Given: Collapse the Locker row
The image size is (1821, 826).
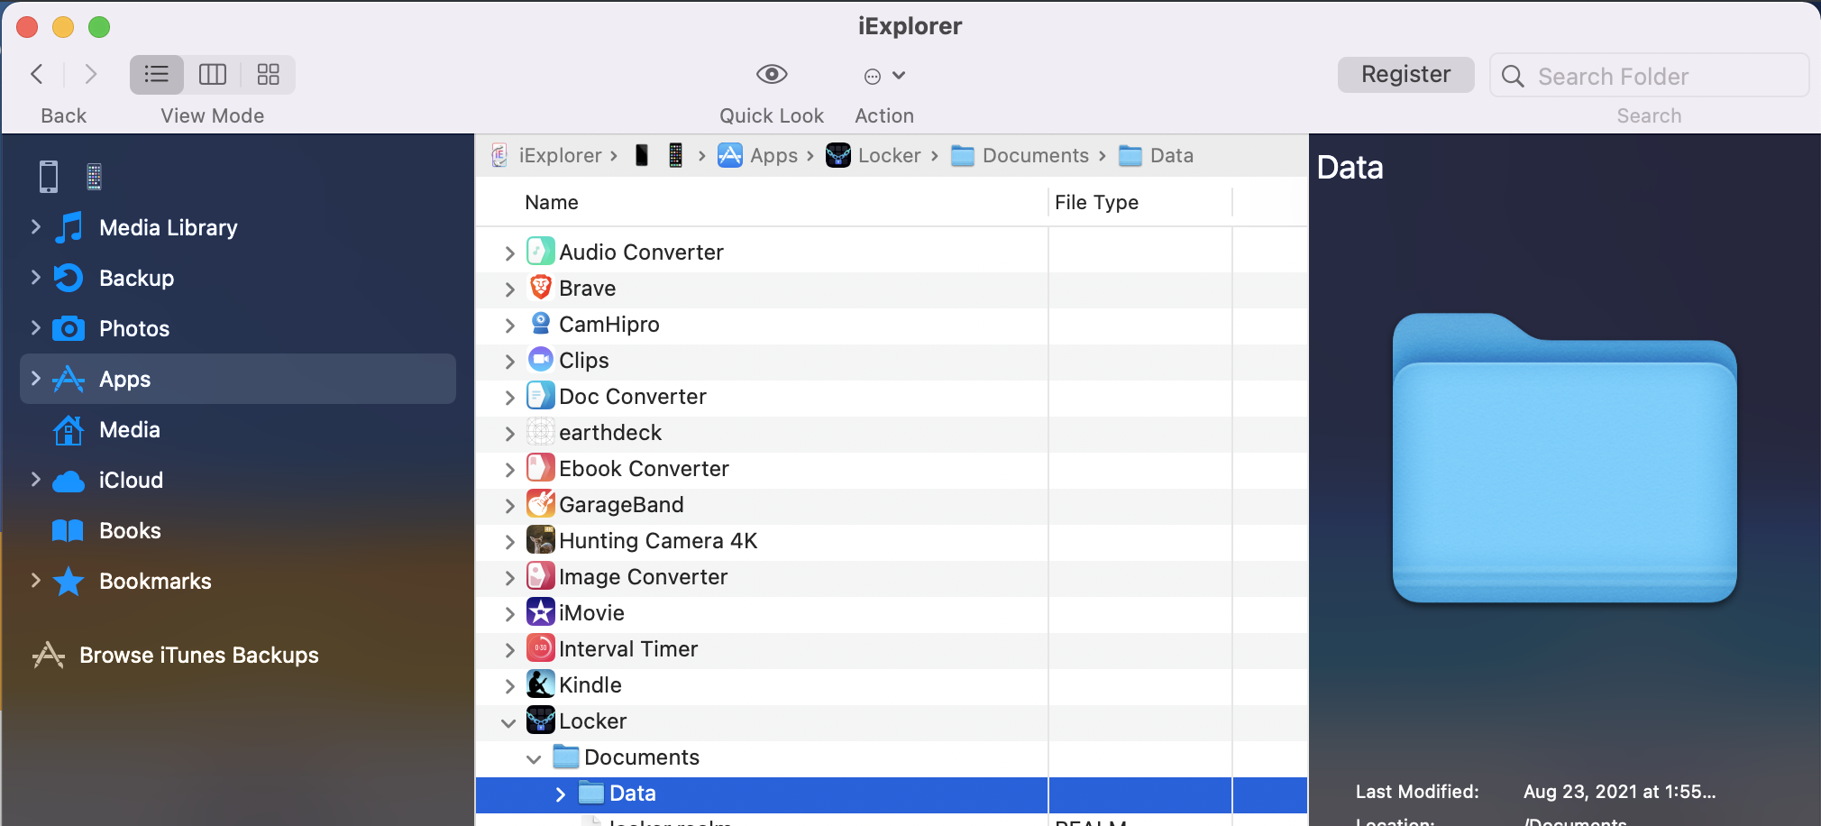Looking at the screenshot, I should pyautogui.click(x=508, y=722).
